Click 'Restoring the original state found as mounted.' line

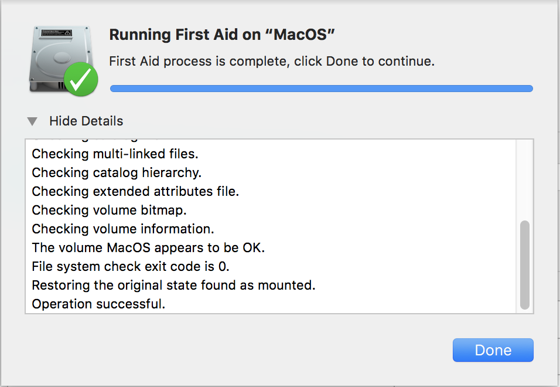point(173,286)
